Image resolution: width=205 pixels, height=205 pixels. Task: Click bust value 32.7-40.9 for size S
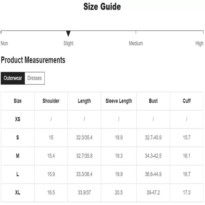[x=153, y=138]
